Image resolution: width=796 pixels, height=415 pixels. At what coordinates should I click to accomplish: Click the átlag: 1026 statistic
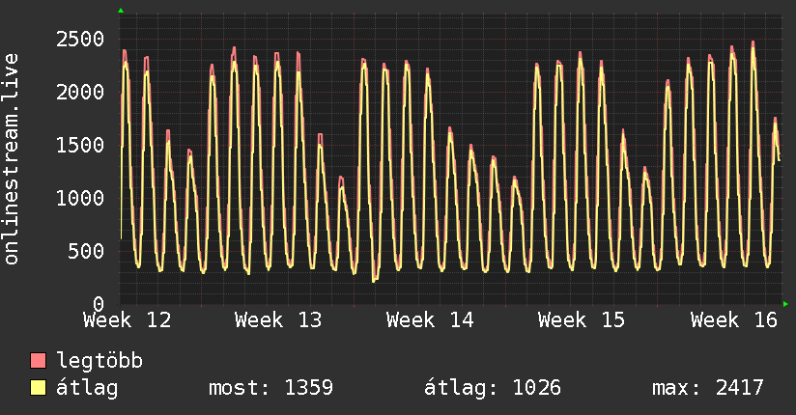tap(493, 388)
